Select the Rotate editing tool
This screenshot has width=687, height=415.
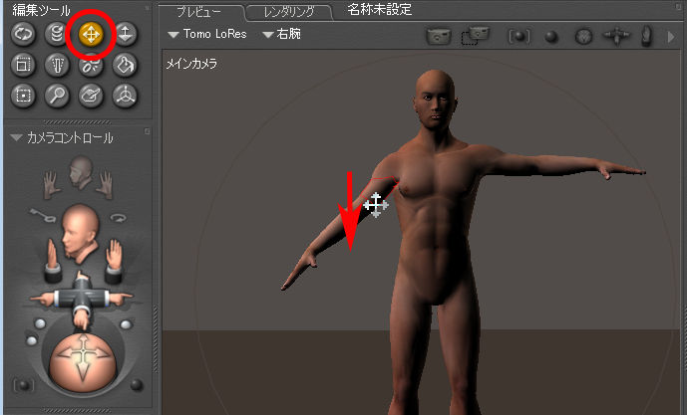(x=23, y=34)
